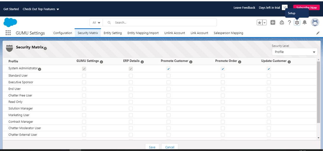The height and width of the screenshot is (151, 323).
Task: Check GUMU Settings for Contract Manager
Action: click(x=84, y=122)
